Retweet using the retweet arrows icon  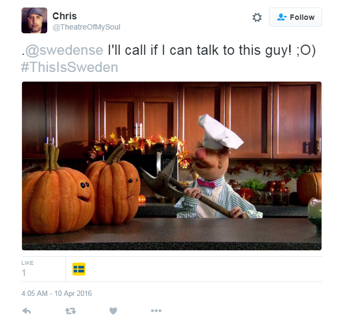pos(70,310)
